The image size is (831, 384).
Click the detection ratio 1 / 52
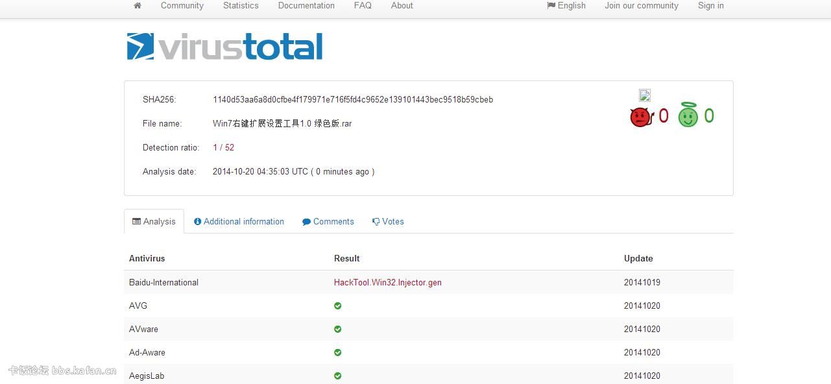[x=223, y=148]
